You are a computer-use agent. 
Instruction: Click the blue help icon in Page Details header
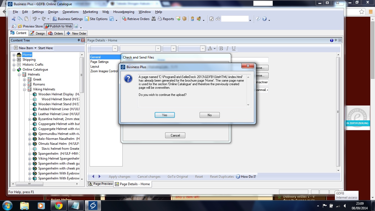331,40
